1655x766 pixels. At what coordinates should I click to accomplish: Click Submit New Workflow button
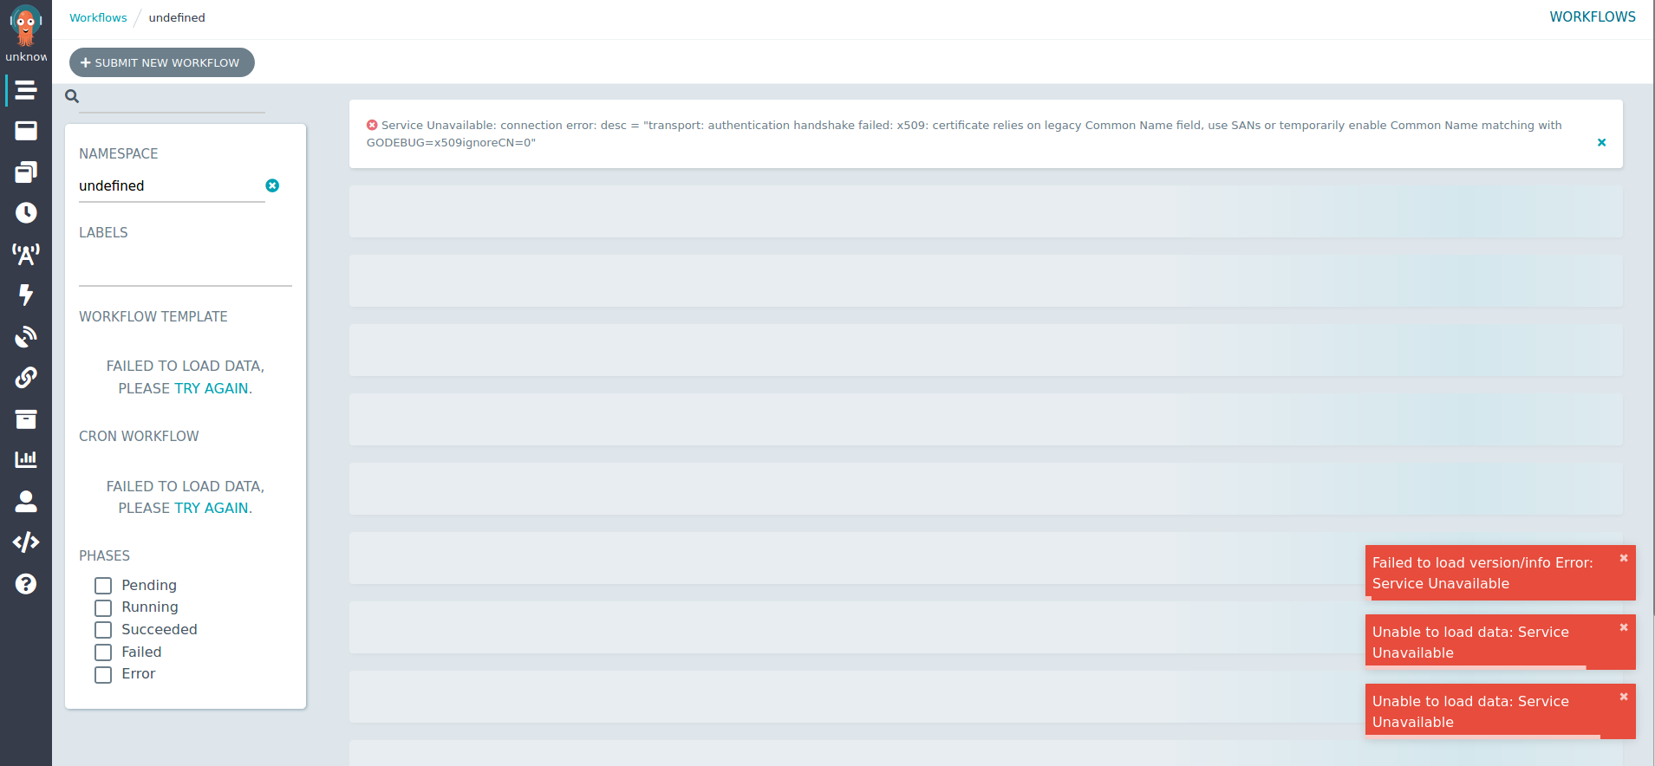point(162,62)
